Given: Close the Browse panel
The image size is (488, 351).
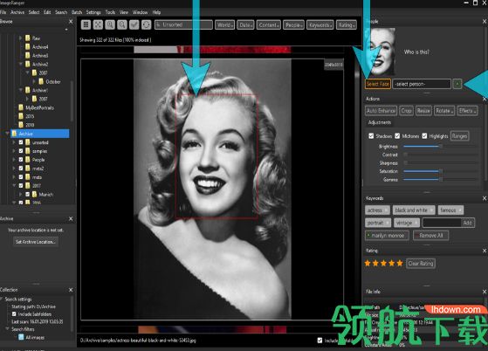Looking at the screenshot, I should coord(71,22).
